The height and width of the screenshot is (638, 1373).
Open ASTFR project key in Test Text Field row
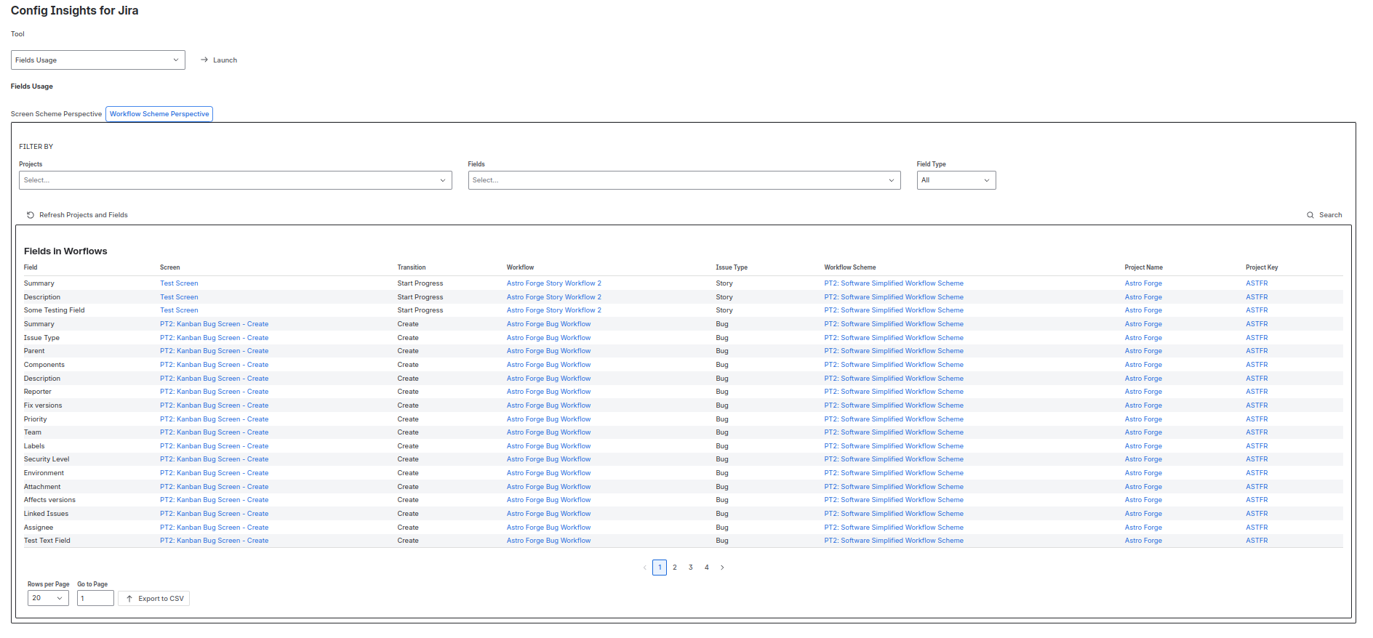1257,541
